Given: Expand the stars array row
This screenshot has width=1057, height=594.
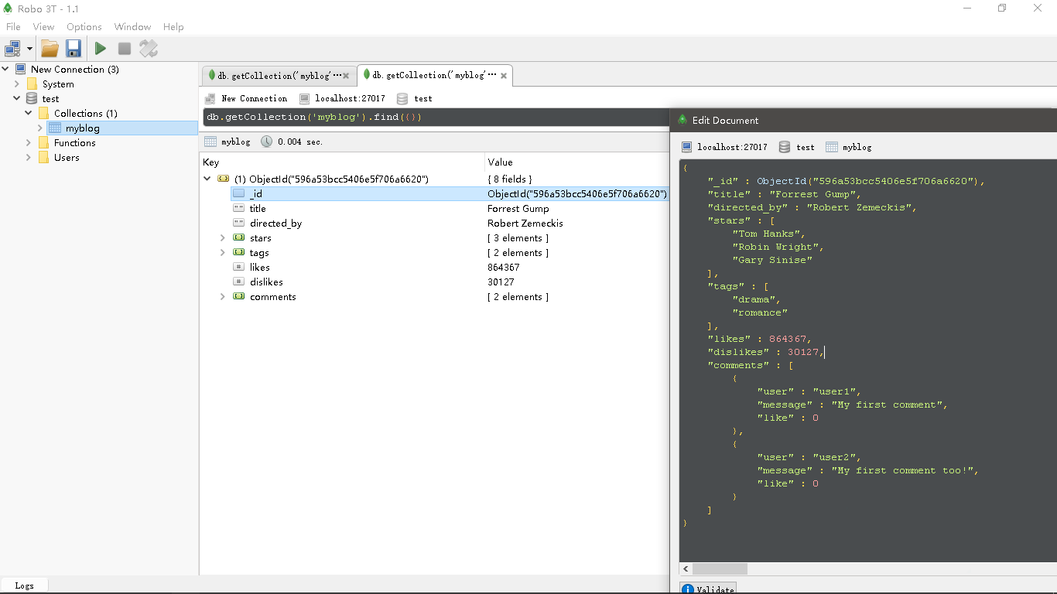Looking at the screenshot, I should coord(223,237).
